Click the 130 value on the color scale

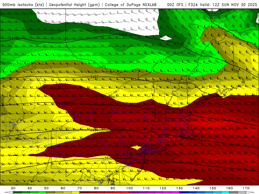point(180,188)
